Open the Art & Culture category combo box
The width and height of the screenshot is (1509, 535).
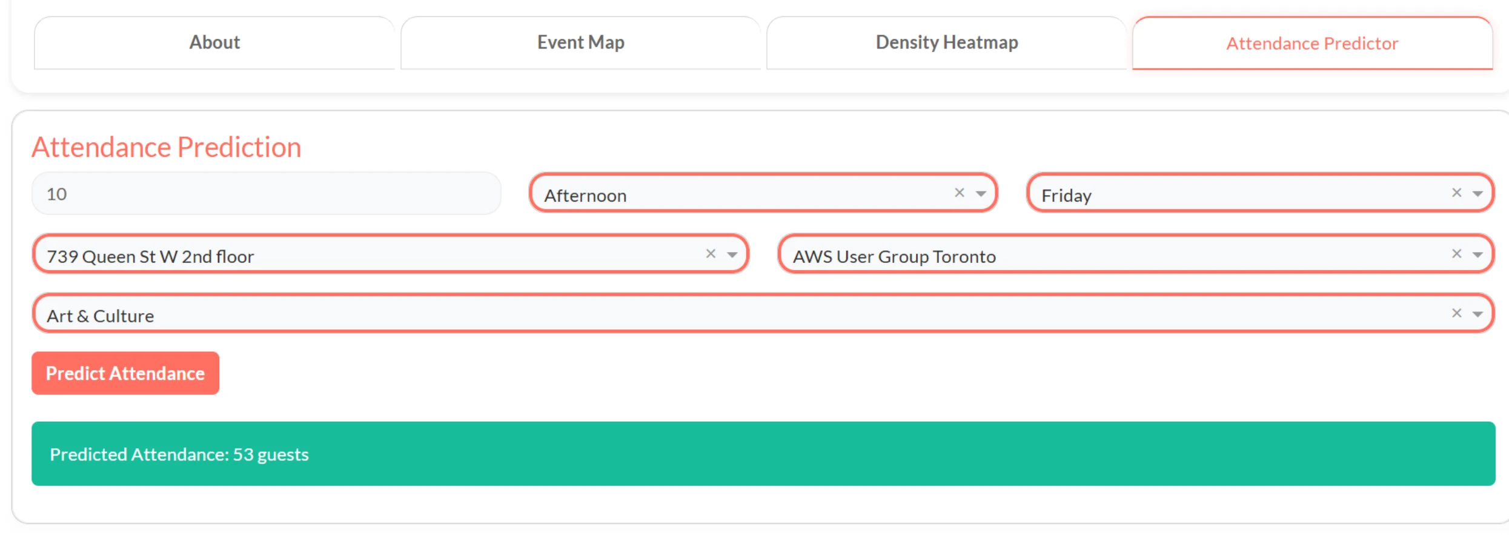(x=763, y=313)
